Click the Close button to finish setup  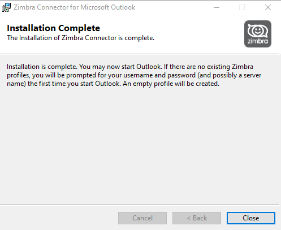(251, 218)
